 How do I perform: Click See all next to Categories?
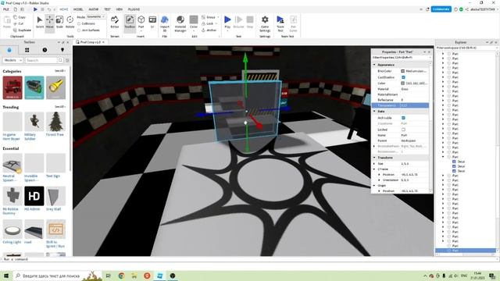(59, 71)
